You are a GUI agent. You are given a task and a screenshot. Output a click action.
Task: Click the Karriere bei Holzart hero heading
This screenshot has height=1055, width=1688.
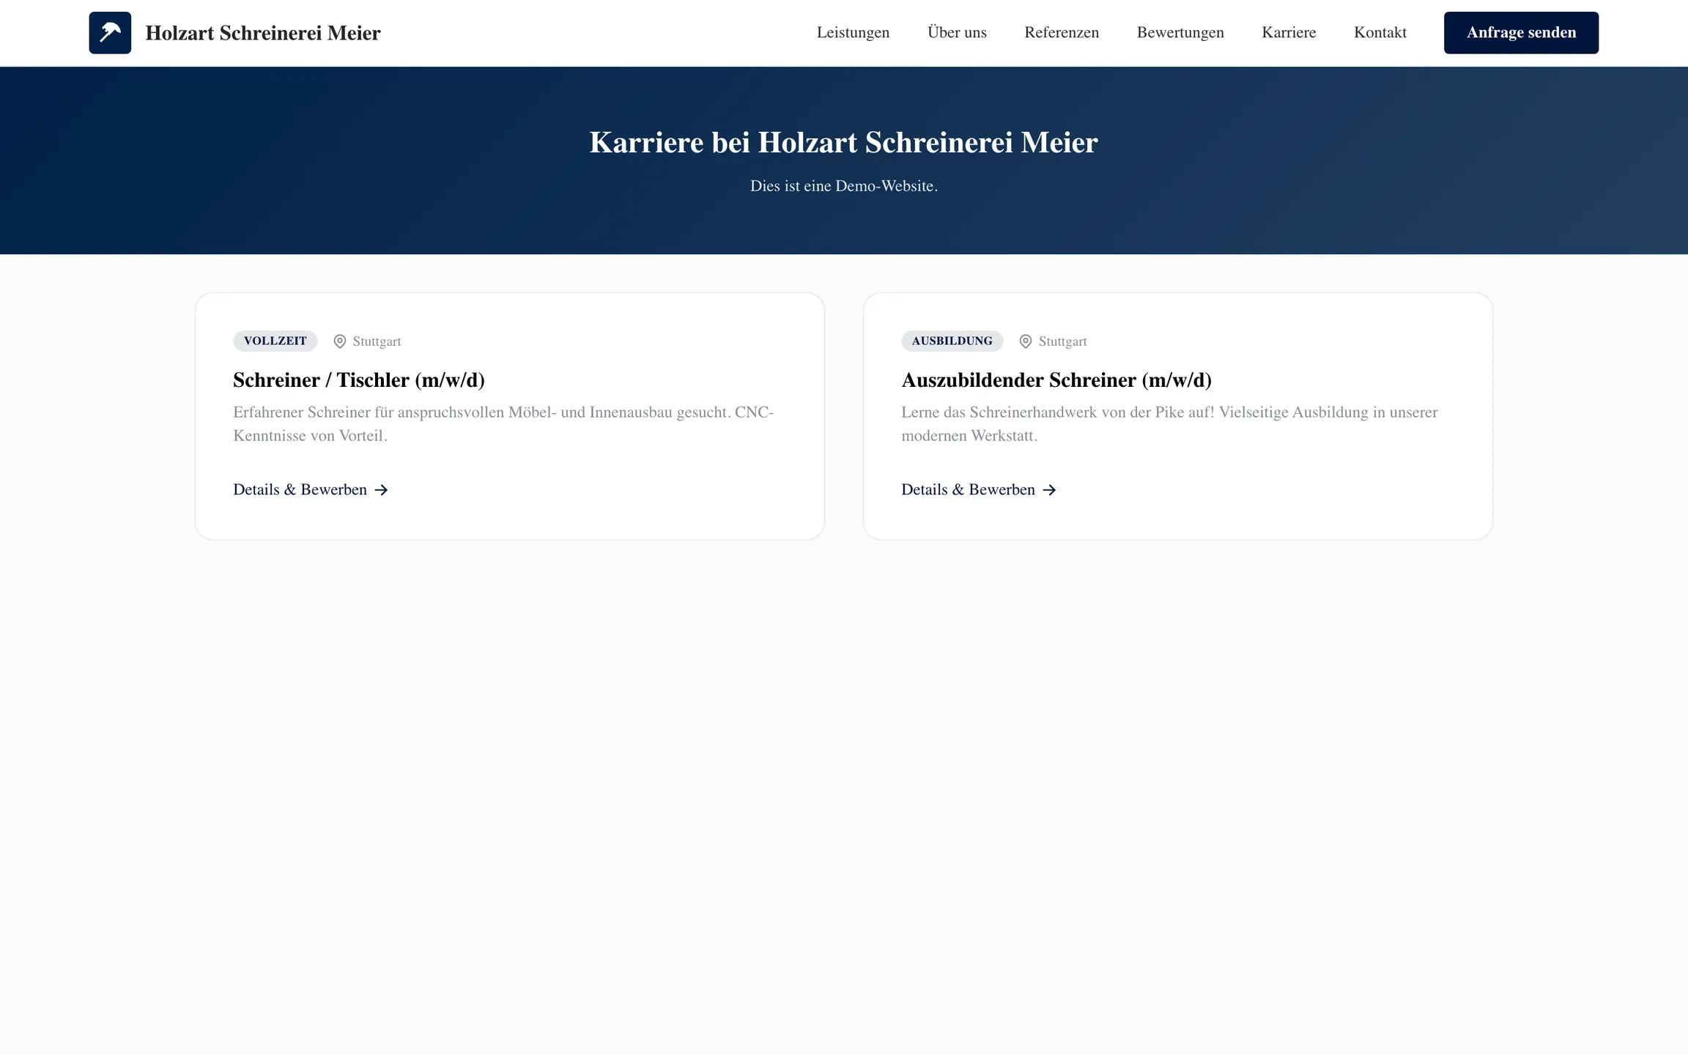843,142
